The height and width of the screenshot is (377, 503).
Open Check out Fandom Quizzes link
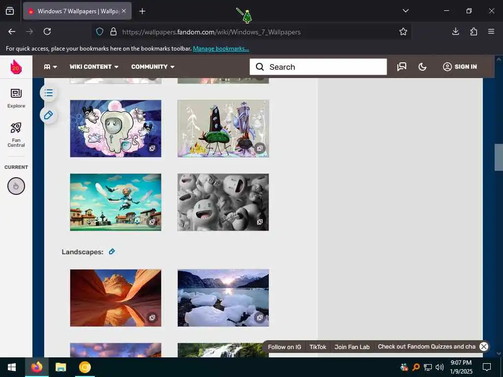pos(426,347)
